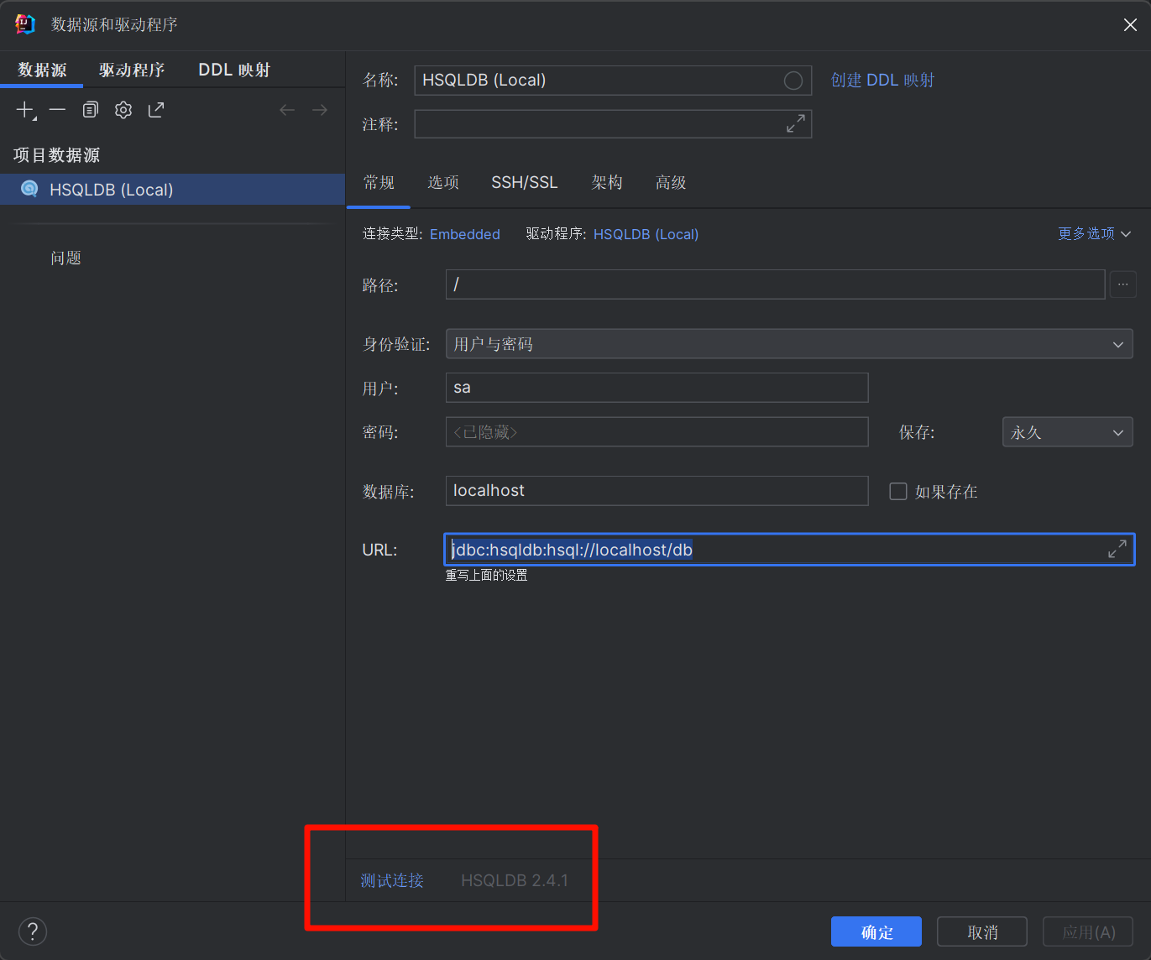Click the 用户 field containing sa

click(x=657, y=388)
